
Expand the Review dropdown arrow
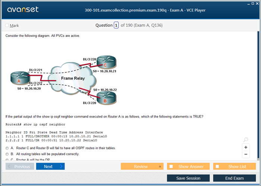pos(160,167)
